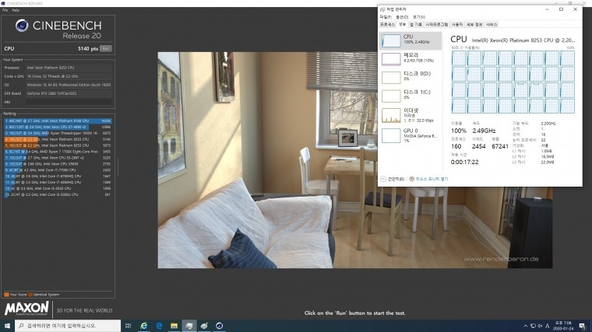Screen dimensions: 592x332
Task: Click the Windows taskbar search box
Action: pyautogui.click(x=68, y=326)
